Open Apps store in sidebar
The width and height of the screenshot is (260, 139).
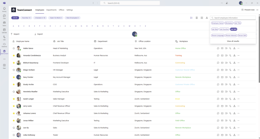[4, 66]
